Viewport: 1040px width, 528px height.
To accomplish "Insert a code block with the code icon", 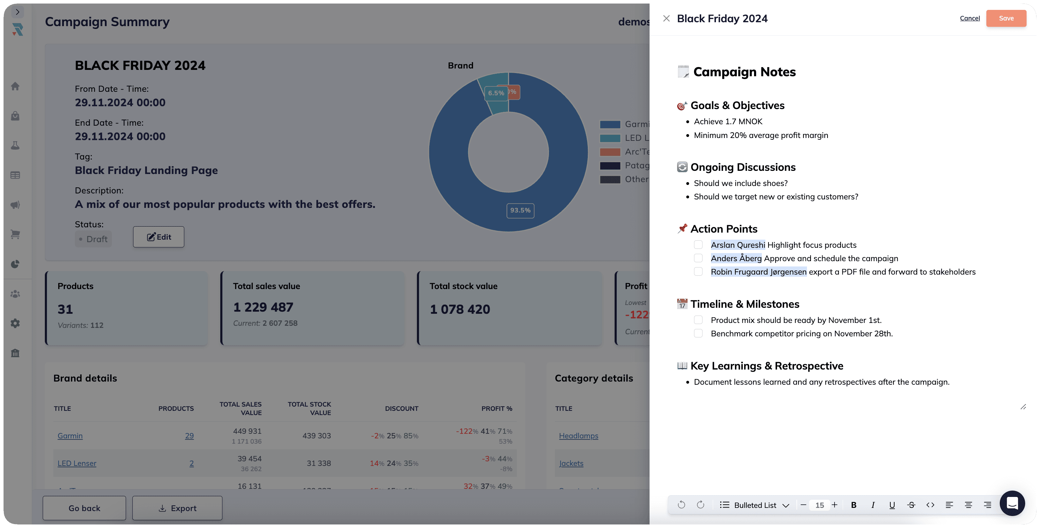I will pos(930,505).
